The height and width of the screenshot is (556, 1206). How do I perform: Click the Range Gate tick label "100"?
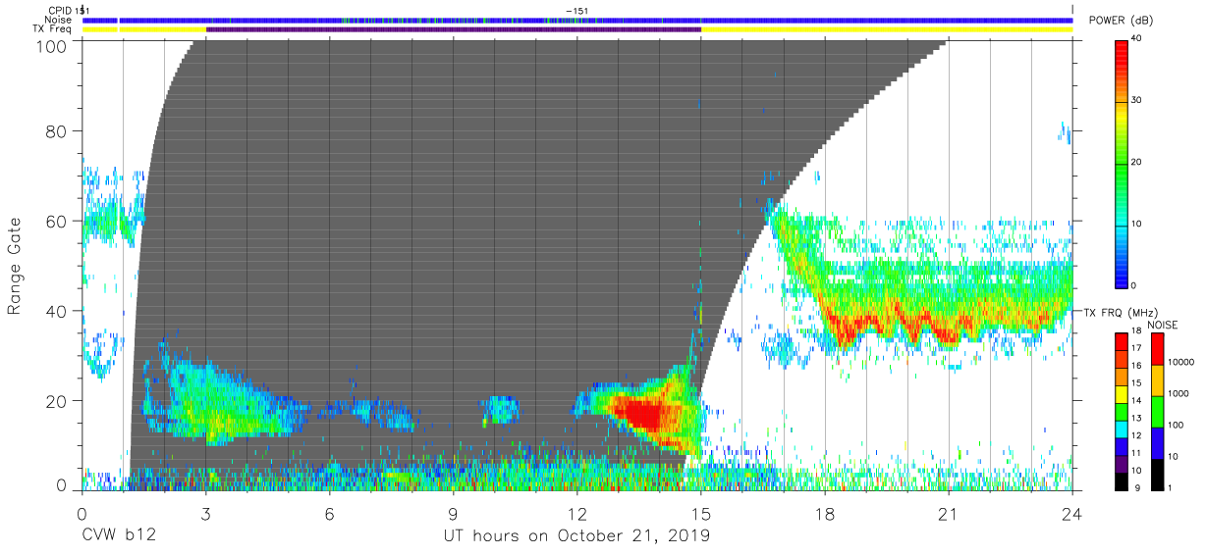click(x=52, y=46)
